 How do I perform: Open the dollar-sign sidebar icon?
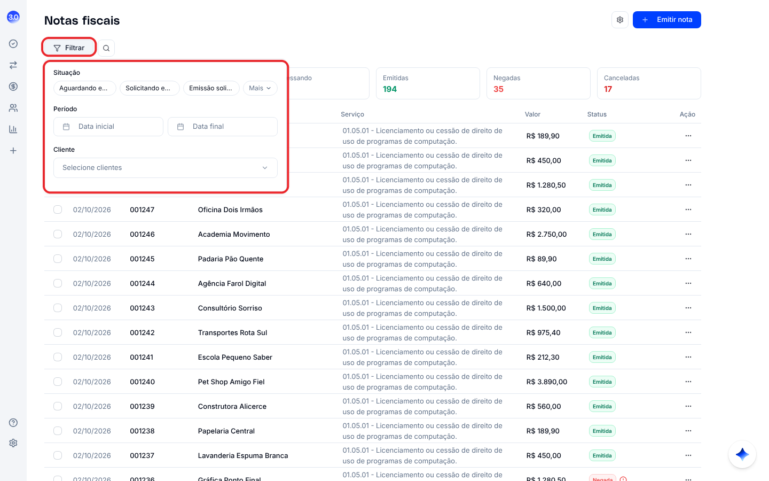(x=13, y=87)
